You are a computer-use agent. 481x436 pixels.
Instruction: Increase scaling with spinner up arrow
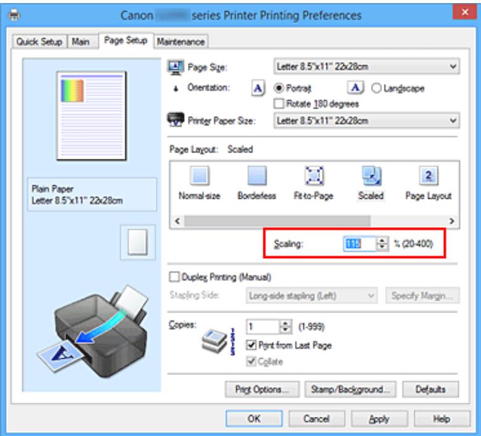coord(382,240)
